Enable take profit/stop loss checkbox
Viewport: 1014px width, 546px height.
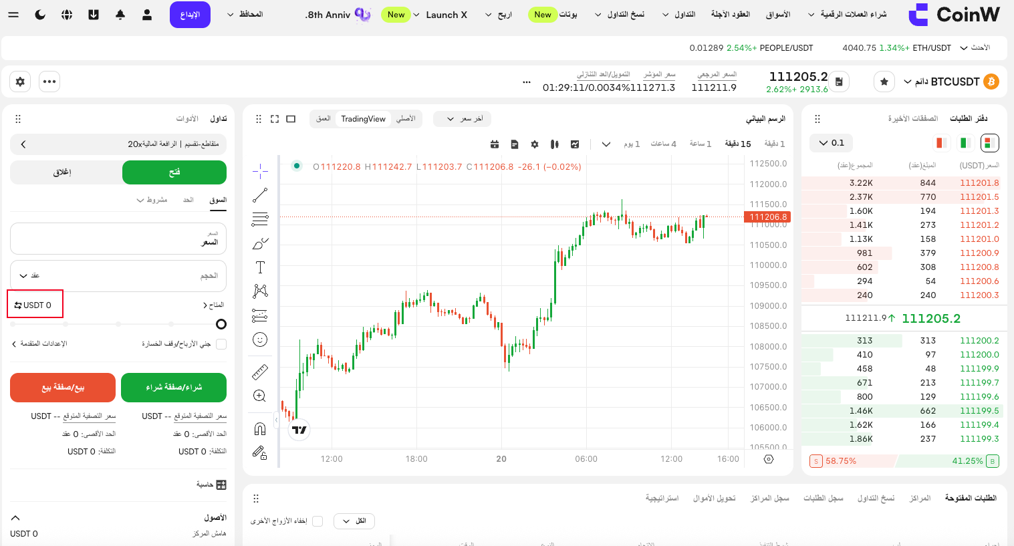[221, 344]
